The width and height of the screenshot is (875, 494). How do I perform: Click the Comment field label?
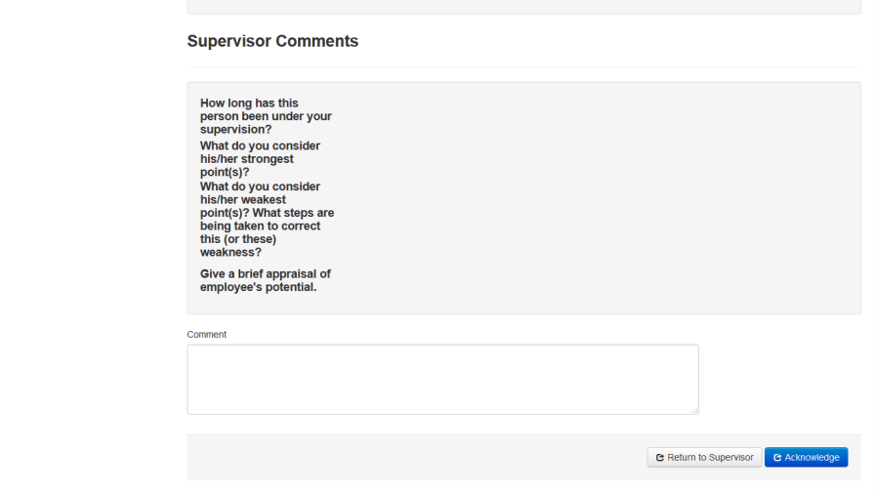point(206,334)
